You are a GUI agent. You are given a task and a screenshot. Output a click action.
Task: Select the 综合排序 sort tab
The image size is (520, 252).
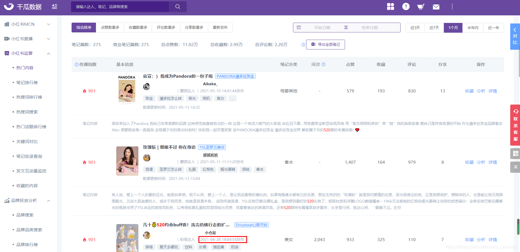(84, 27)
